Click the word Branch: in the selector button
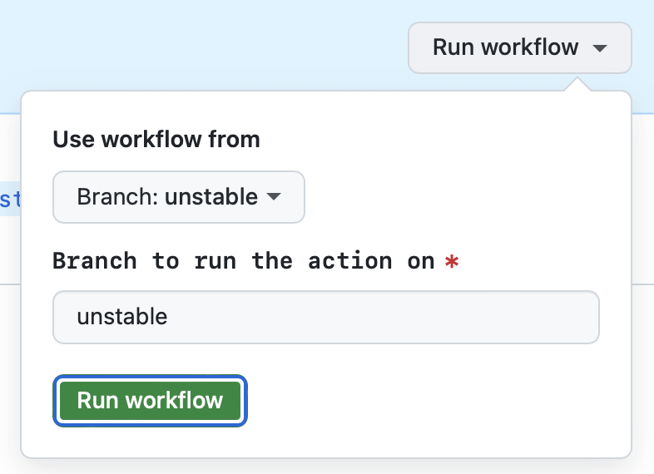 click(x=118, y=197)
